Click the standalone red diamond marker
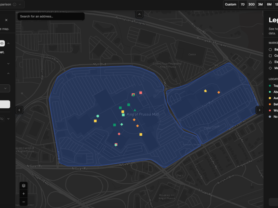The image size is (278, 208). pos(119,134)
